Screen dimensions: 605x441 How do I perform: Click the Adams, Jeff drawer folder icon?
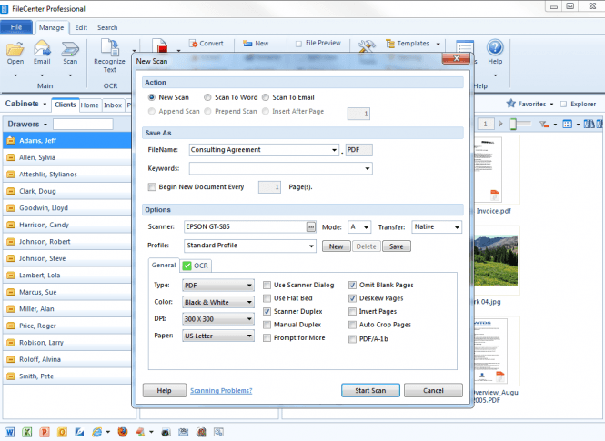pos(11,140)
